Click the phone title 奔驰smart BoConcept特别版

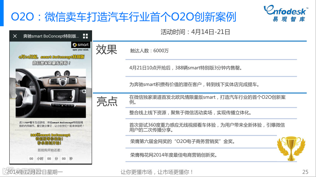pos(51,36)
